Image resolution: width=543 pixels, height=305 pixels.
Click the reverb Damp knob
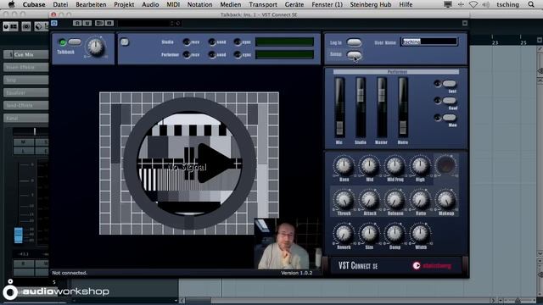(395, 234)
